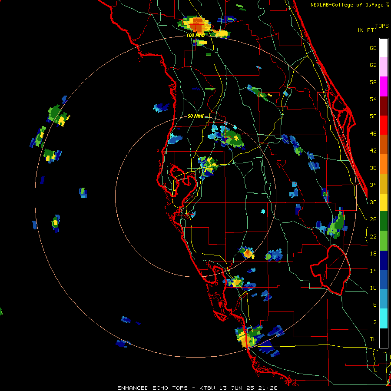Select the light green 22 kft swatch
The image size is (391, 391).
coord(384,241)
